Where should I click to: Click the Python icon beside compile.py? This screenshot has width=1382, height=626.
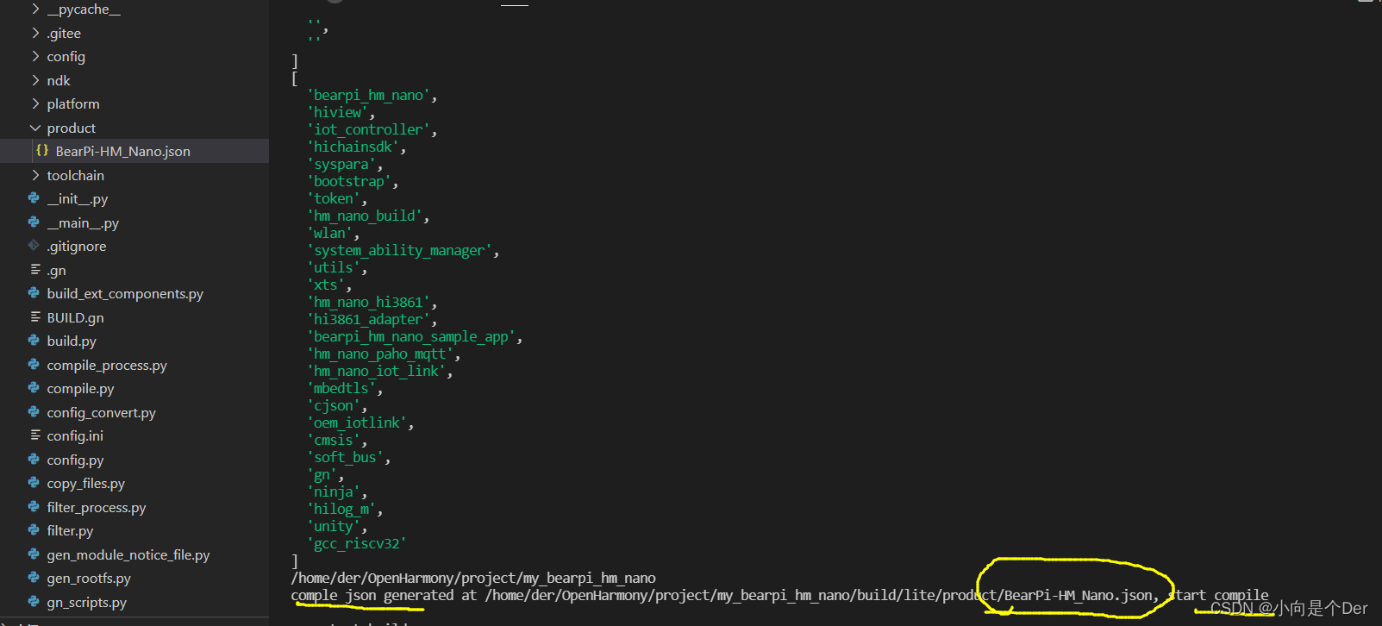coord(34,388)
